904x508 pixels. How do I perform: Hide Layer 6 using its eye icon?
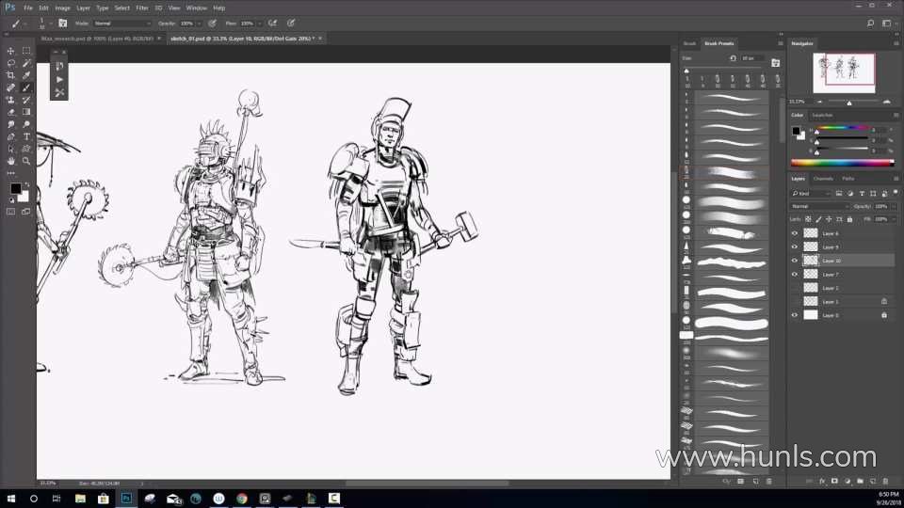tap(794, 233)
